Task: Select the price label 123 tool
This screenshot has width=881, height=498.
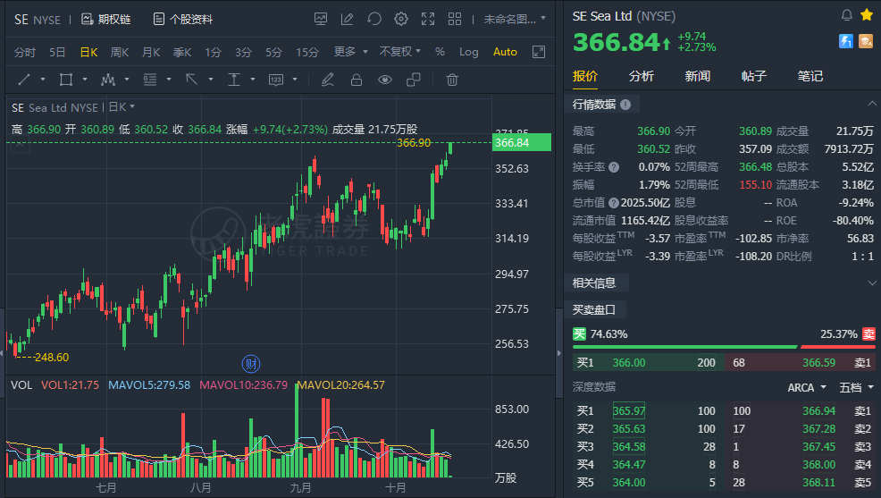Action: [276, 80]
